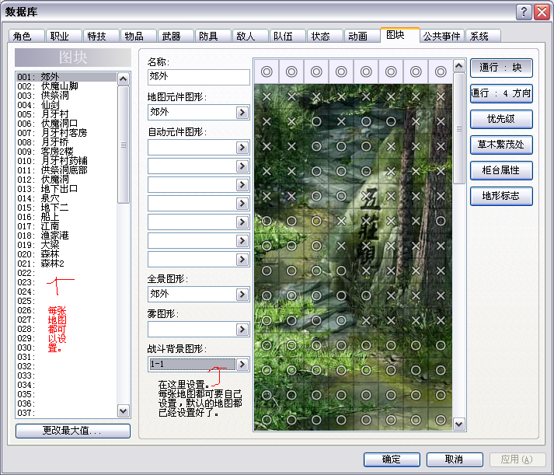Open the 特技 tab
Screen dimensions: 554x475
(x=101, y=36)
